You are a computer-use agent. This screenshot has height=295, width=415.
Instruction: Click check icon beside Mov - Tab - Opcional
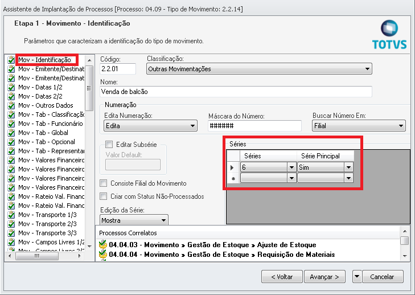point(11,142)
